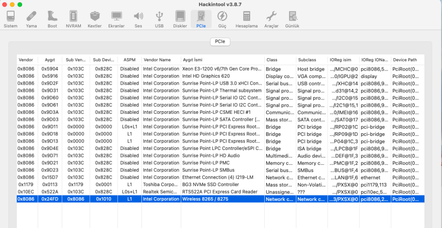Click the .../MCHC@0 IOReg cell
This screenshot has height=228, width=442.
point(343,69)
